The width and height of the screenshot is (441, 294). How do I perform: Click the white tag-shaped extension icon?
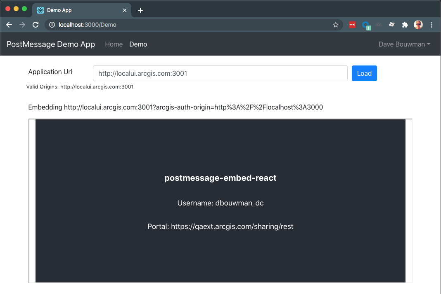tap(392, 25)
